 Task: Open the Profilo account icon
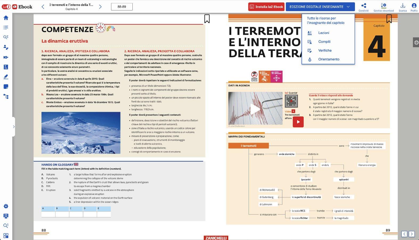(x=414, y=7)
